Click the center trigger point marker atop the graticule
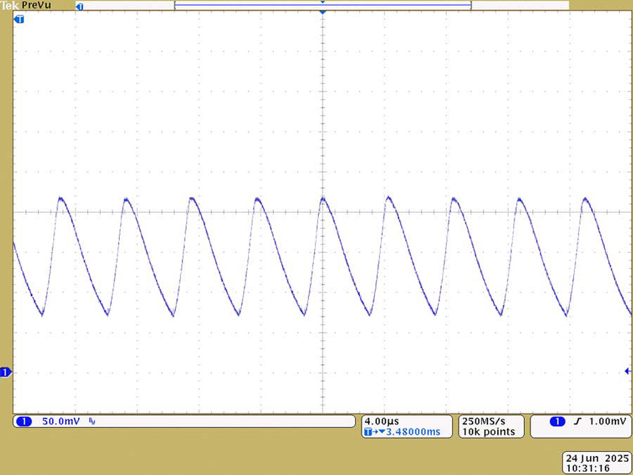633x475 pixels. tap(322, 11)
